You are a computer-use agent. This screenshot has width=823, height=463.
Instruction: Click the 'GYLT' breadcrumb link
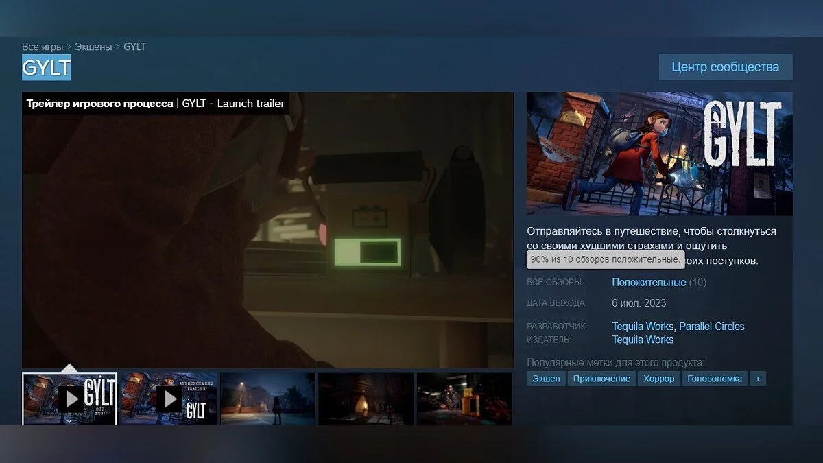[134, 47]
